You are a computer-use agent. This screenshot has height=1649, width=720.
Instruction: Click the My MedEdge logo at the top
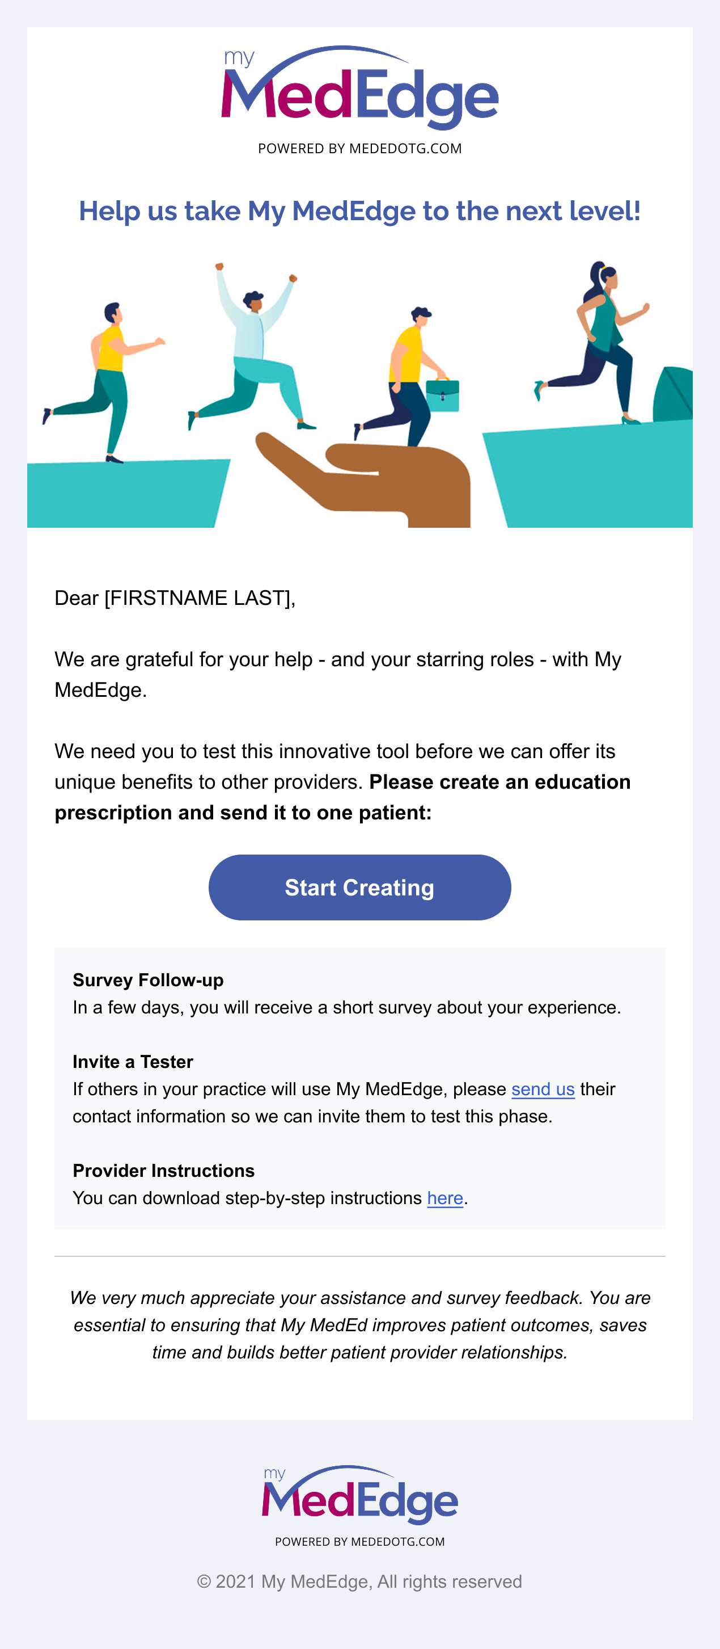[x=359, y=90]
